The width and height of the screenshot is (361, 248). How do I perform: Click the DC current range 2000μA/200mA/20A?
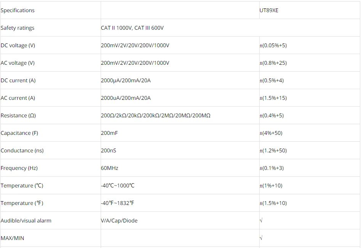pyautogui.click(x=126, y=80)
